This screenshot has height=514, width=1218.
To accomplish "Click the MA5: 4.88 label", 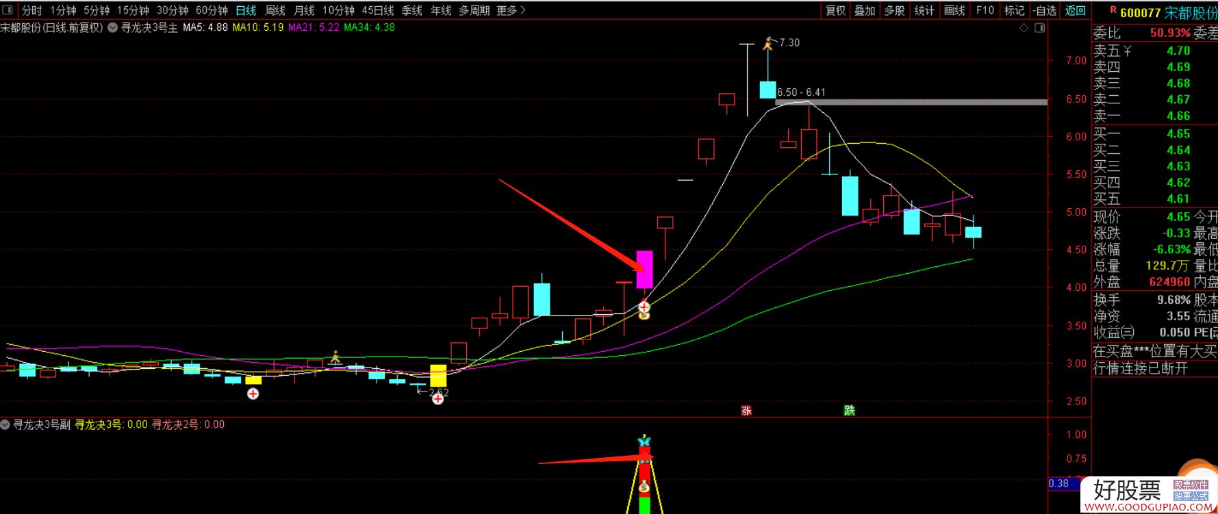I will coord(205,28).
